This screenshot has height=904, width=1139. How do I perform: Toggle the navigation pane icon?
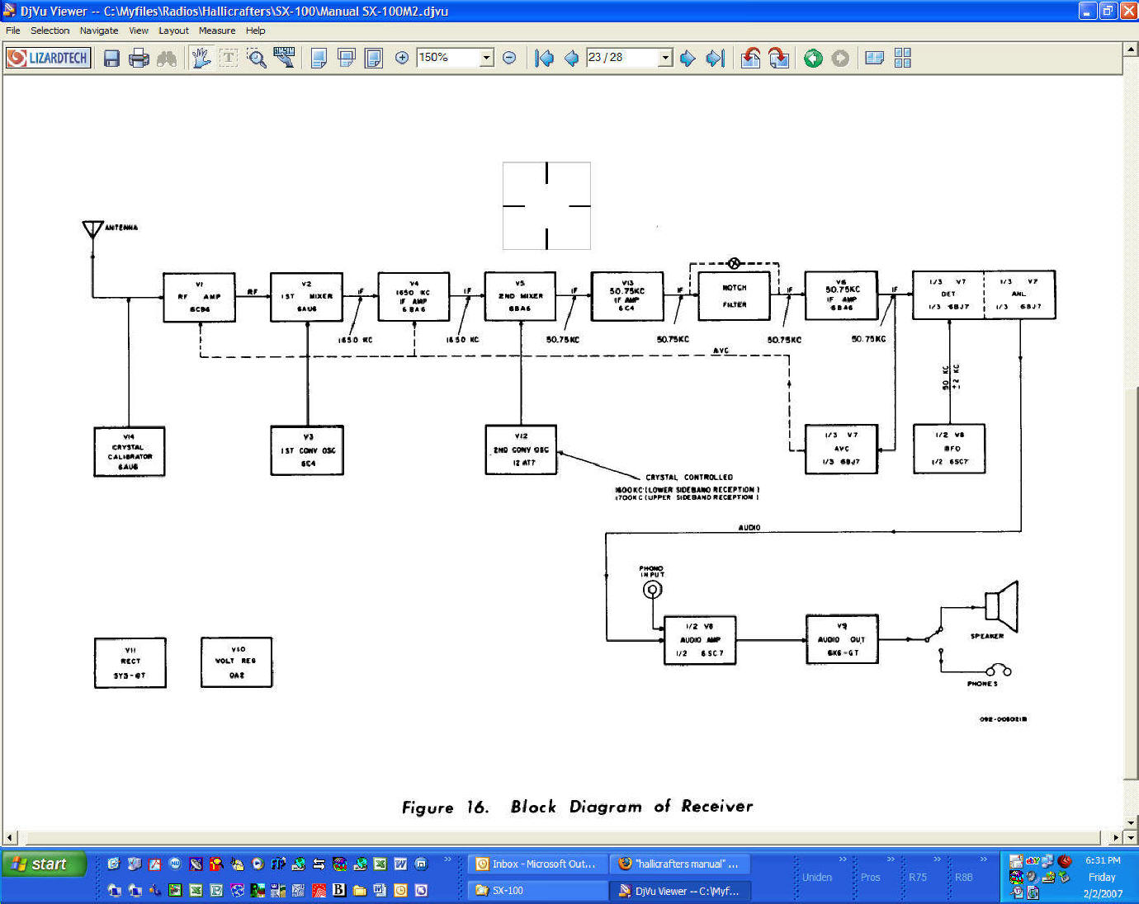click(875, 58)
